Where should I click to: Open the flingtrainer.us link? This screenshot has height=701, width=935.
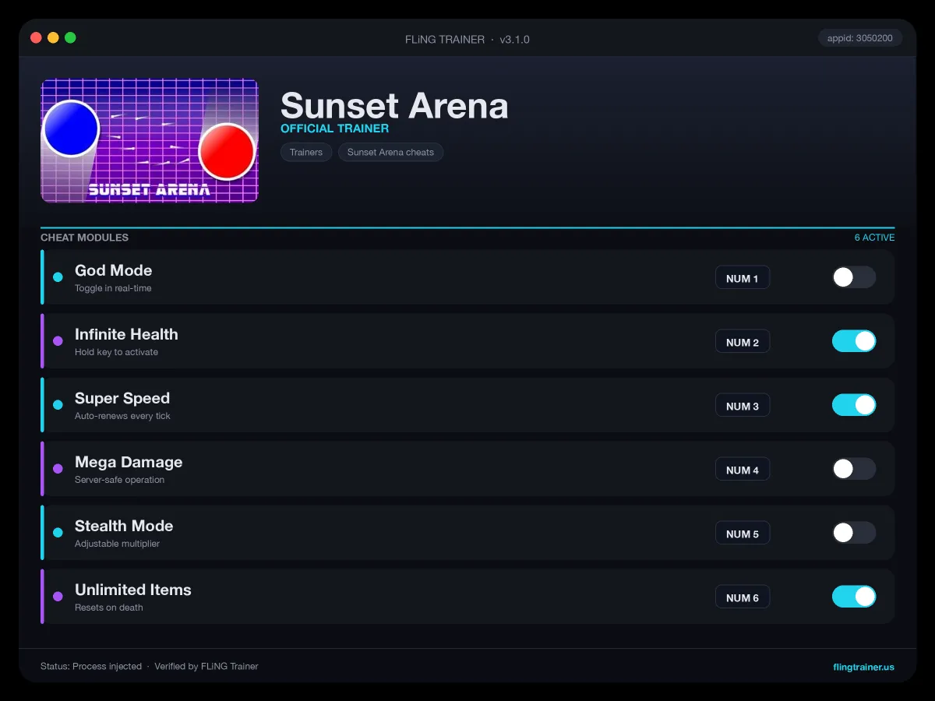[x=863, y=667]
